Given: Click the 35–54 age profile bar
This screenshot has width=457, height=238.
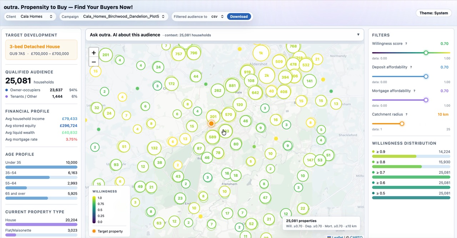Looking at the screenshot, I should pos(41,177).
